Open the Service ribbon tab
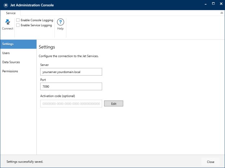225x168 pixels. tap(10, 13)
